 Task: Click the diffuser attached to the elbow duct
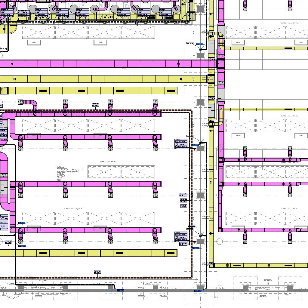point(21,102)
